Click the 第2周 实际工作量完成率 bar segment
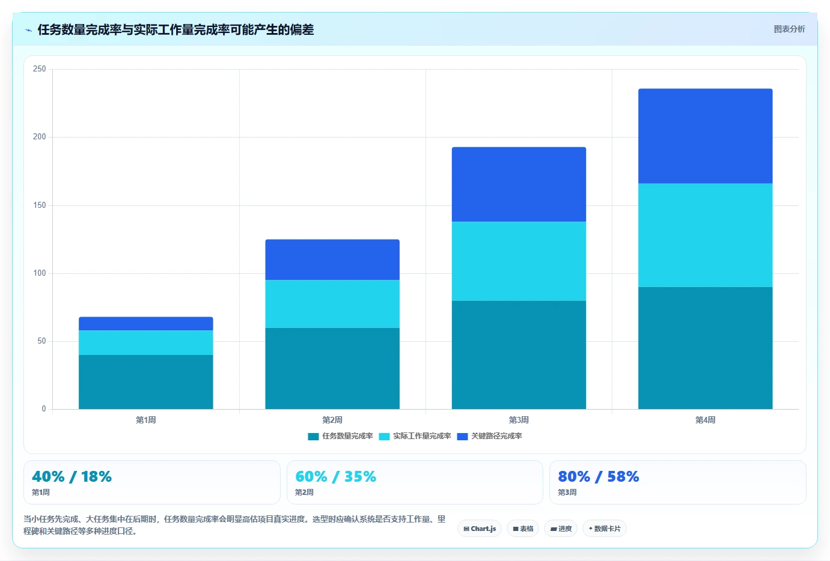Image resolution: width=830 pixels, height=561 pixels. coord(332,304)
